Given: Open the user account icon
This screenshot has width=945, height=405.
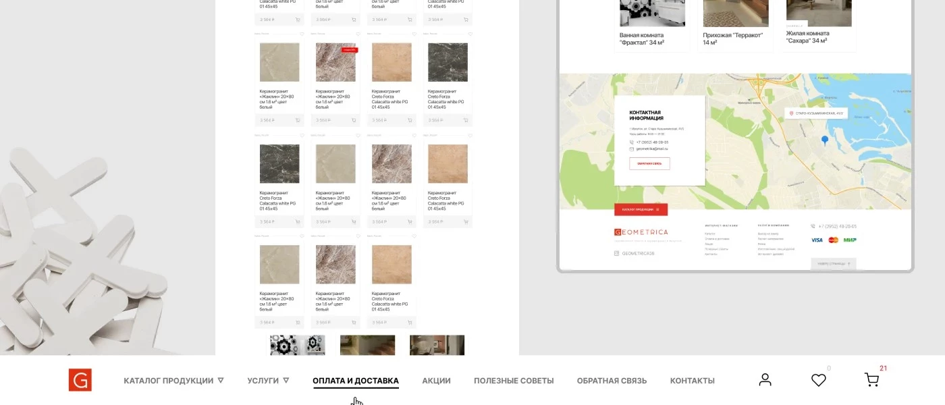Looking at the screenshot, I should pyautogui.click(x=765, y=380).
